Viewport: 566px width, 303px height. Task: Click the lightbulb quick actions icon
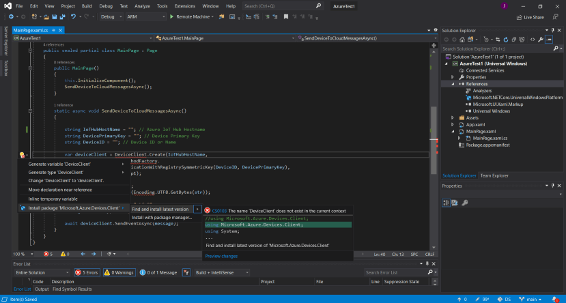22,155
